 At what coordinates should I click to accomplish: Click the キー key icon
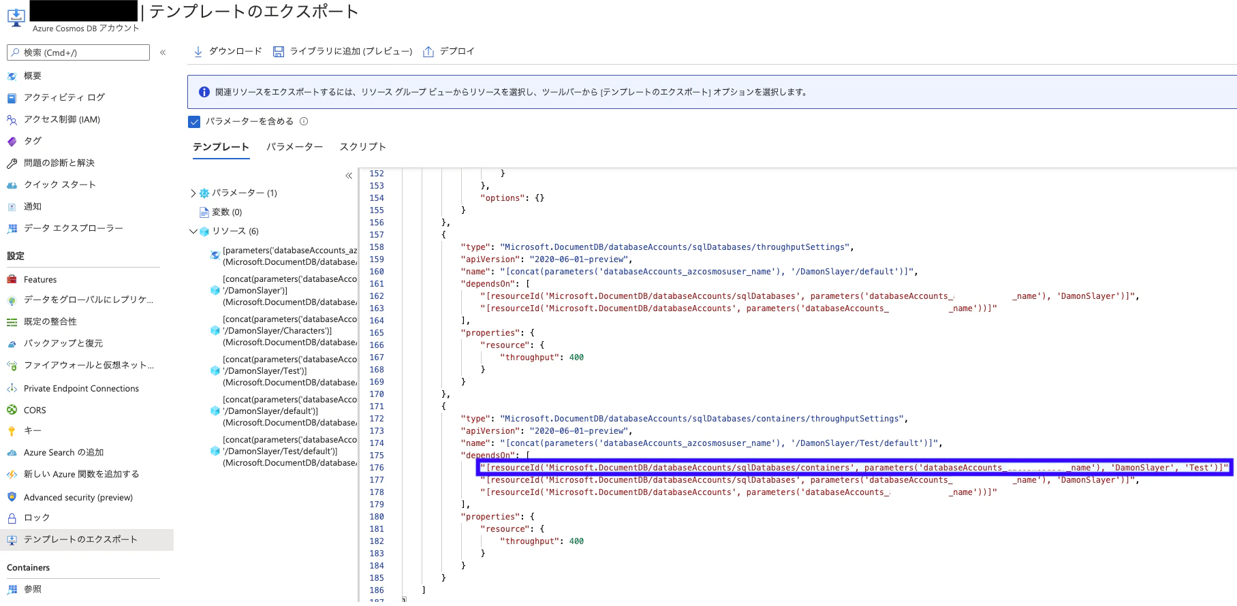12,431
